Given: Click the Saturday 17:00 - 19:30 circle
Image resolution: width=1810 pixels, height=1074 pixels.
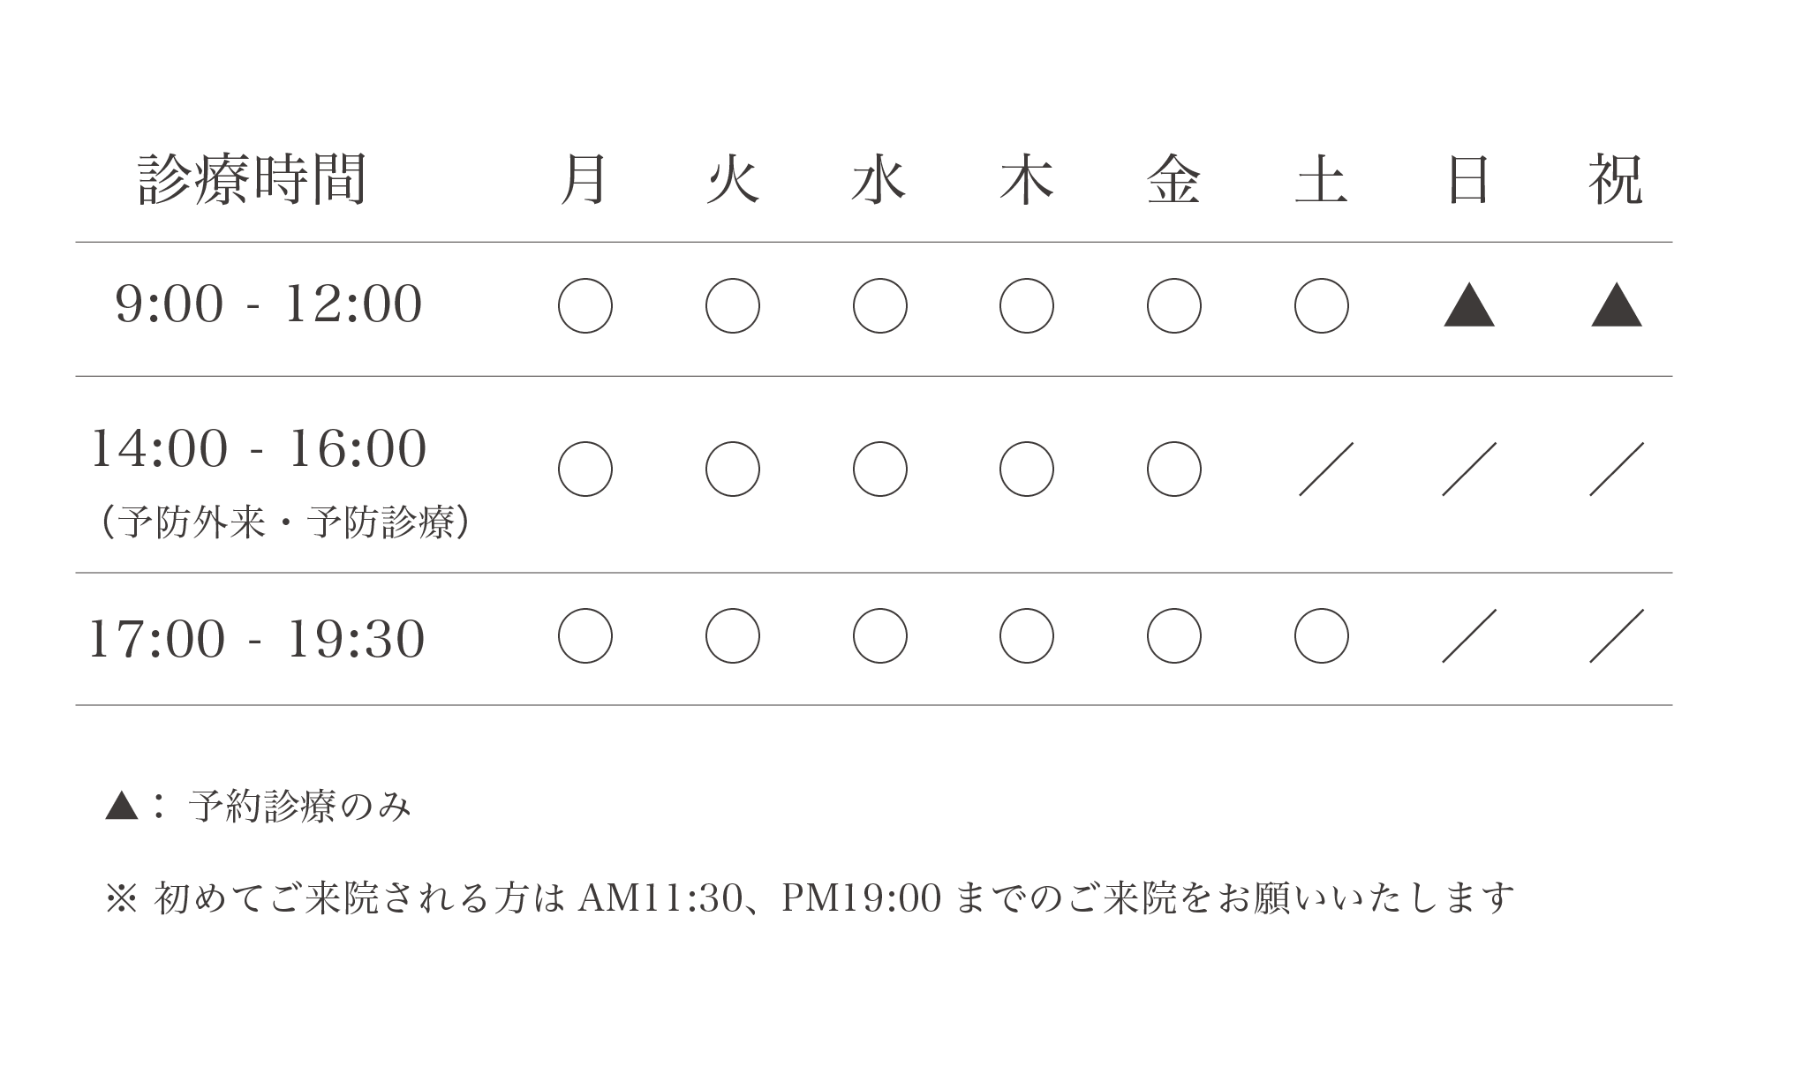Looking at the screenshot, I should coord(1322,635).
